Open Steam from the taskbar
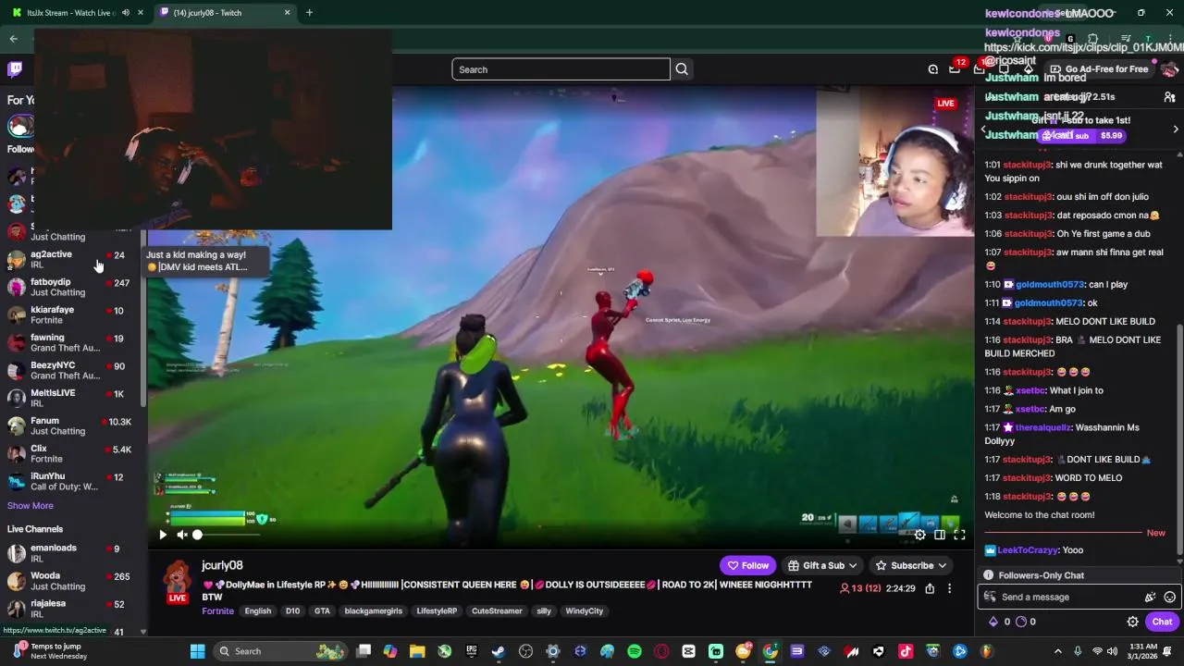Screen dimensions: 1184x666 499,651
